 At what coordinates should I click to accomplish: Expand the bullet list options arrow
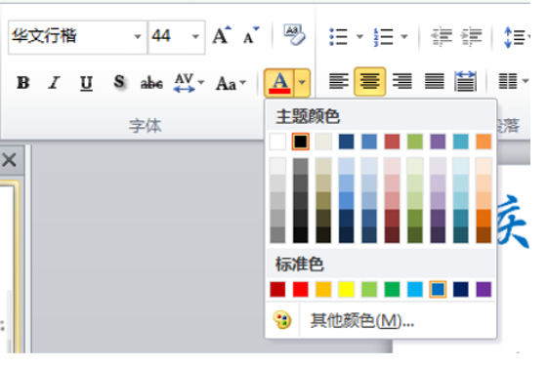(x=359, y=36)
